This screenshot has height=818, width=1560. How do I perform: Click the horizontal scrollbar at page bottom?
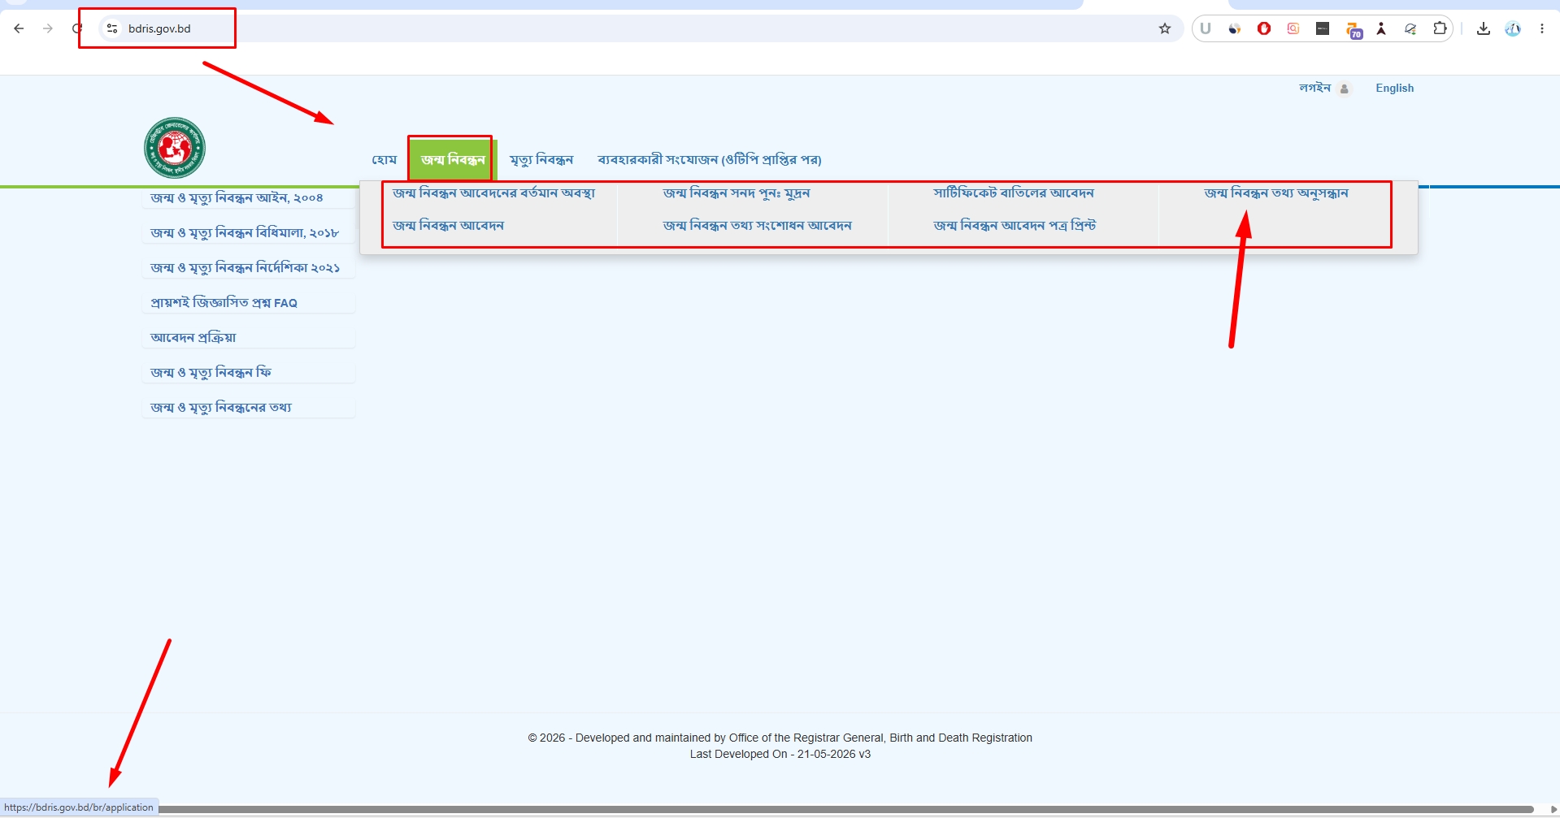(845, 809)
